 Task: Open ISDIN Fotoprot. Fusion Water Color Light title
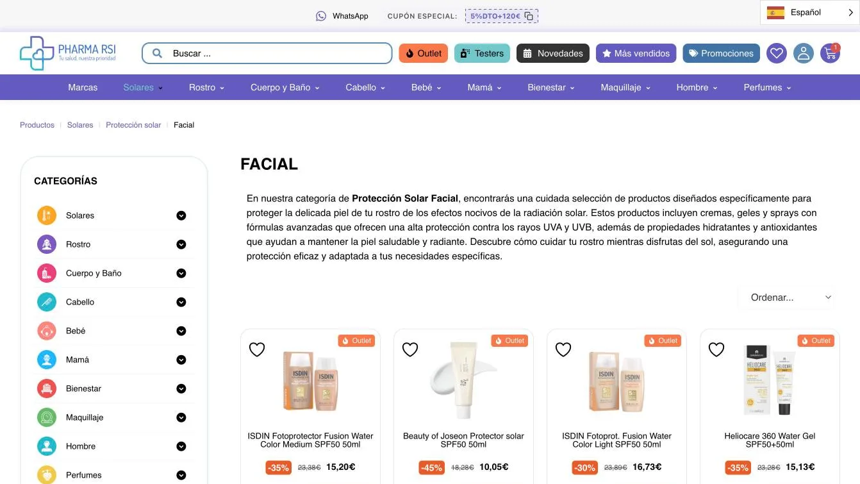click(616, 440)
